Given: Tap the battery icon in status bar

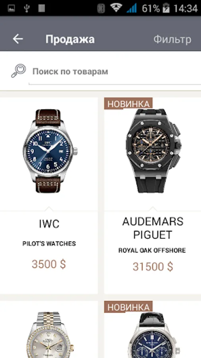Looking at the screenshot, I should pos(166,8).
